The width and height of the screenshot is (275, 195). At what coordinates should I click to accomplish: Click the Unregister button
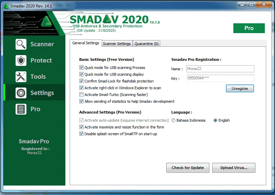tap(240, 89)
